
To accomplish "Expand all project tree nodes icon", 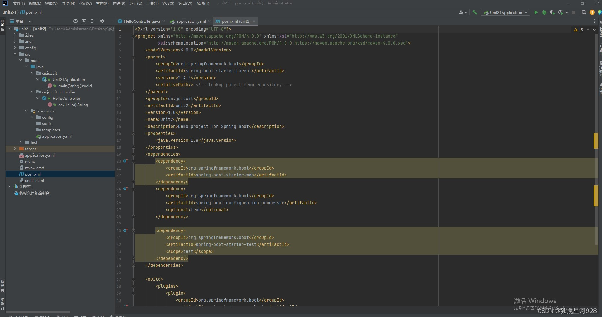I will coord(84,21).
